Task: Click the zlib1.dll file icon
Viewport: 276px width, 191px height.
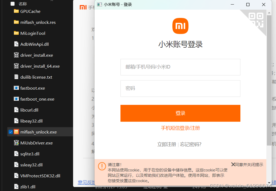Action: point(16,187)
